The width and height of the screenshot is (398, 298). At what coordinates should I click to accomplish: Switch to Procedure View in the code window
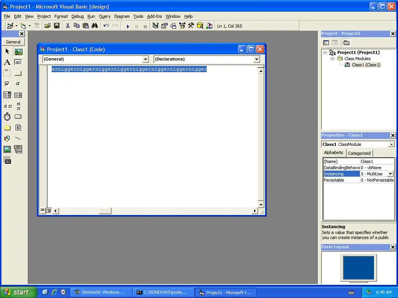(42, 210)
